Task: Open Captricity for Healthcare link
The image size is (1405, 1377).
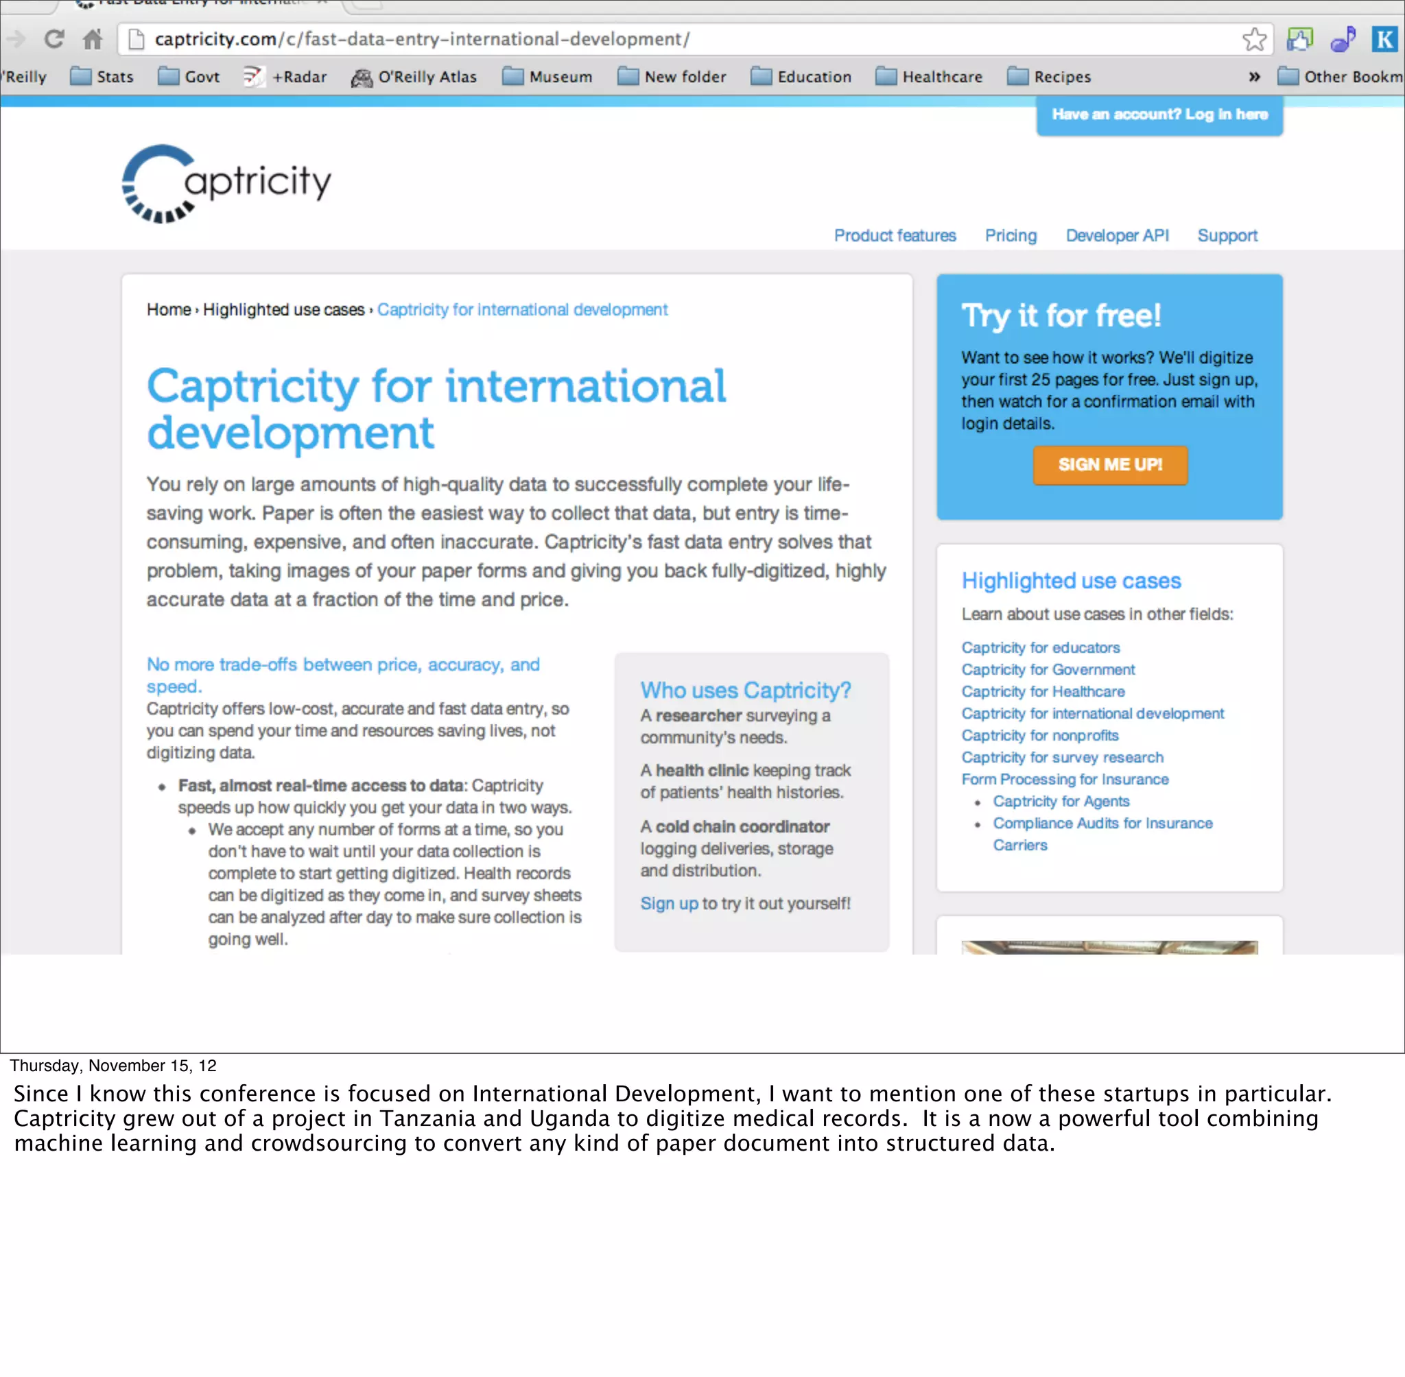Action: click(x=1043, y=691)
